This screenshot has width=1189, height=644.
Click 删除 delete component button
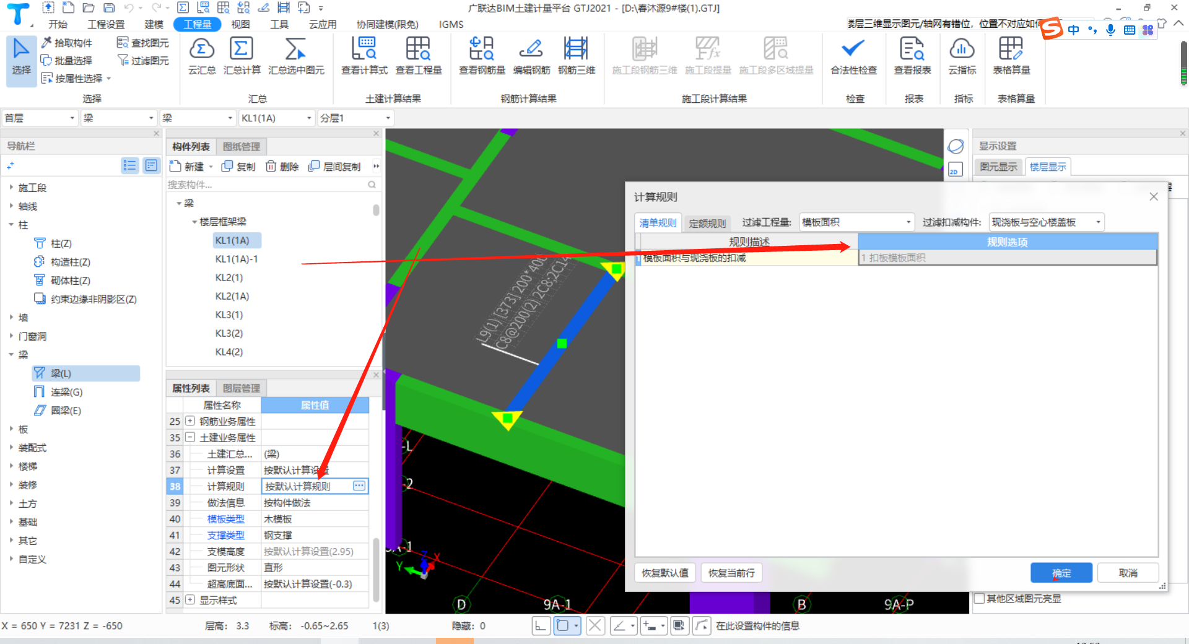coord(282,166)
